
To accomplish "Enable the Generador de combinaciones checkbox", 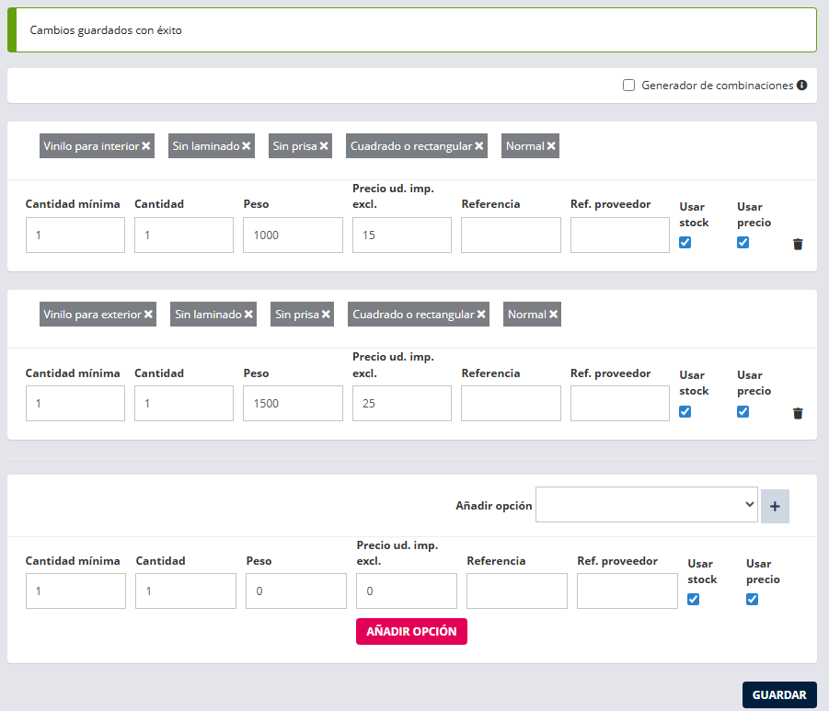I will pos(629,86).
